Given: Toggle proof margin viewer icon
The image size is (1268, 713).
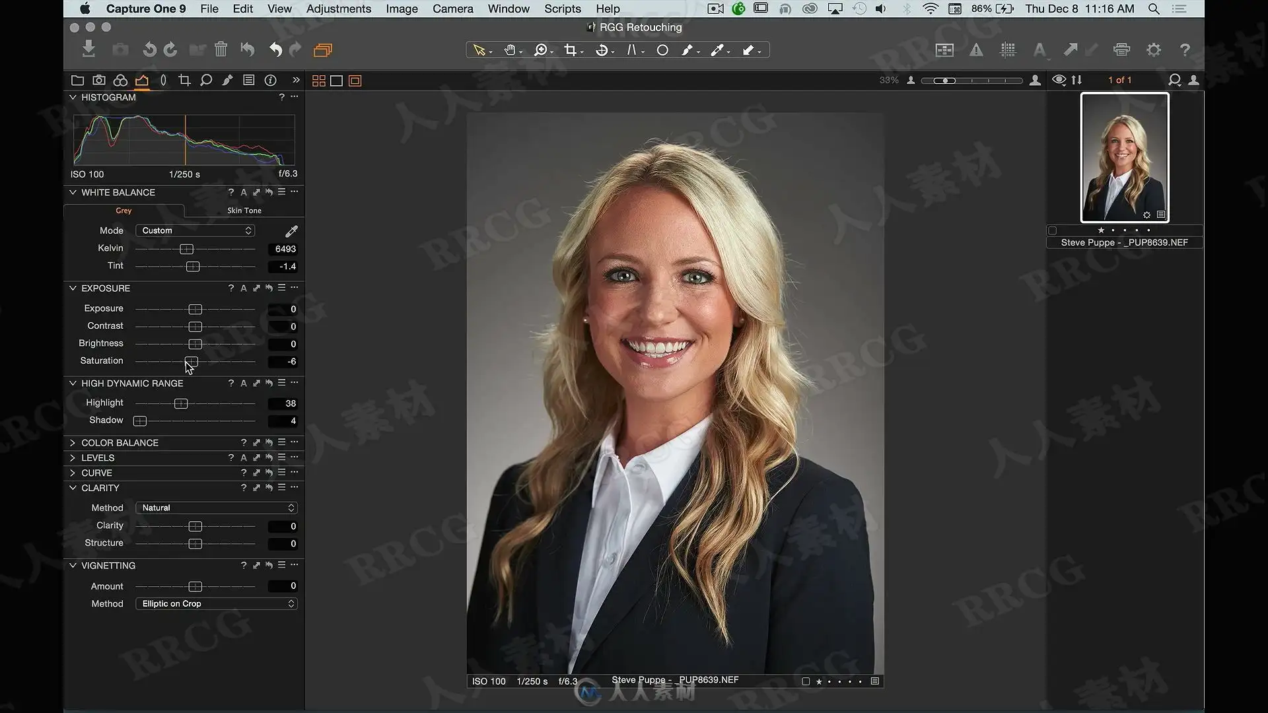Looking at the screenshot, I should [355, 81].
